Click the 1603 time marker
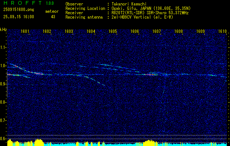 pyautogui.click(x=69, y=31)
